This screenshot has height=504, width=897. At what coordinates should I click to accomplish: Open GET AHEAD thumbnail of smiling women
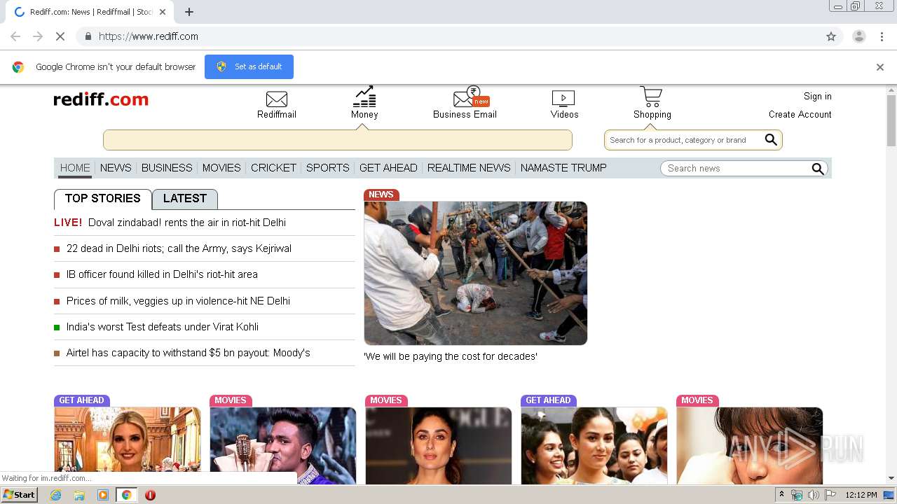tap(594, 445)
